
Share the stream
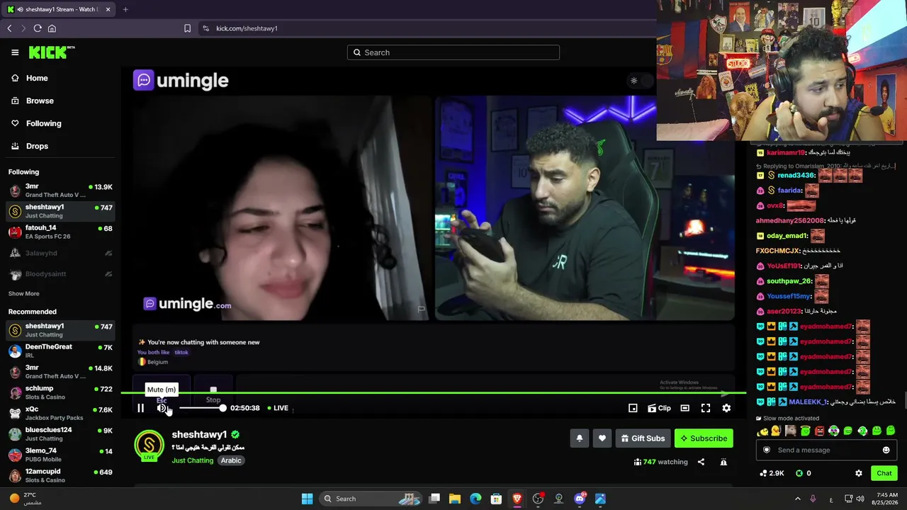click(x=701, y=462)
